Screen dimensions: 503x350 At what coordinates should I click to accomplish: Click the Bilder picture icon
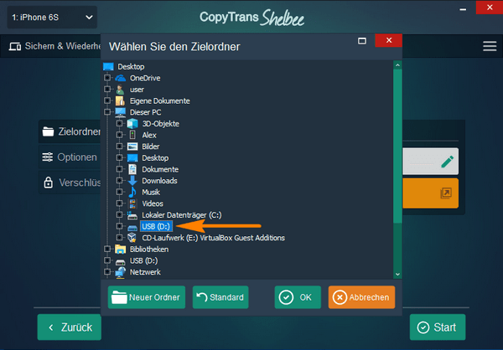pyautogui.click(x=132, y=147)
